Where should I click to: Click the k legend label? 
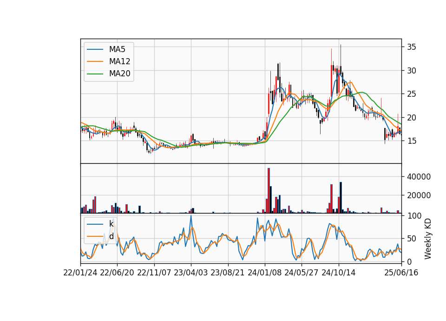111,224
